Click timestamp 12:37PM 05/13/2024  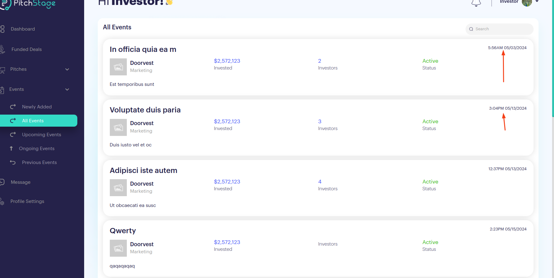pos(507,169)
